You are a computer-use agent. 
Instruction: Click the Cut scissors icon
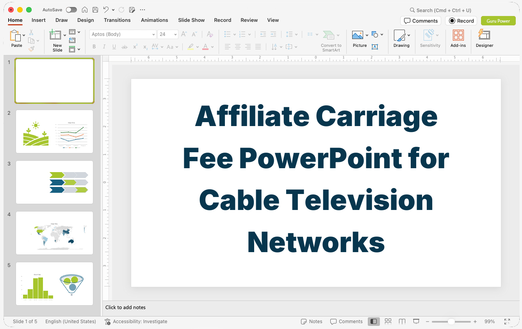tap(31, 32)
